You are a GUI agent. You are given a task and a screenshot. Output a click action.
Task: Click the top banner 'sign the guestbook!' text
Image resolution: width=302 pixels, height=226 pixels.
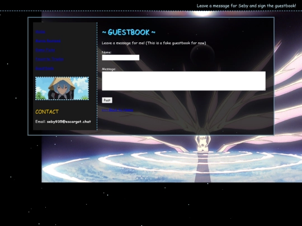pos(277,6)
